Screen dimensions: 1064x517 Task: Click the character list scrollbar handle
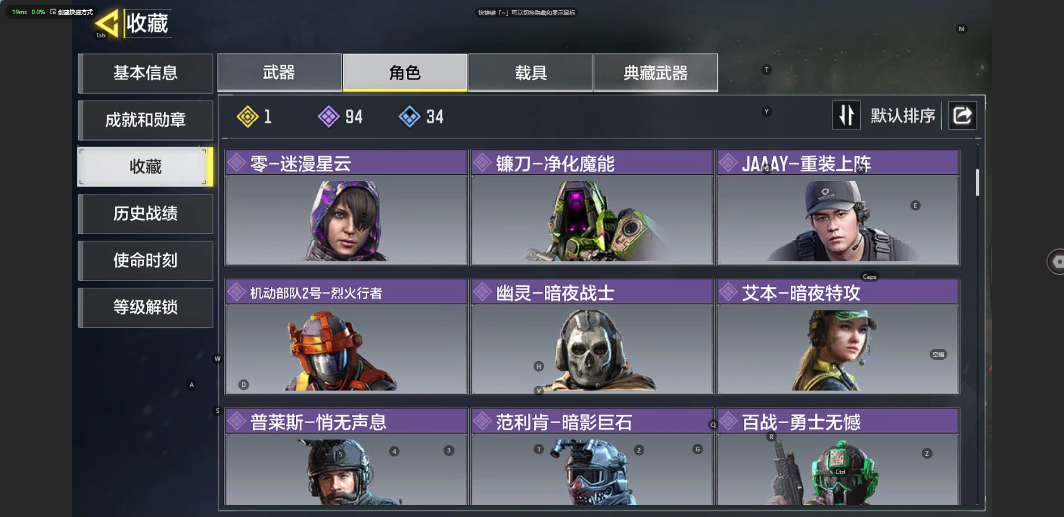pyautogui.click(x=977, y=182)
